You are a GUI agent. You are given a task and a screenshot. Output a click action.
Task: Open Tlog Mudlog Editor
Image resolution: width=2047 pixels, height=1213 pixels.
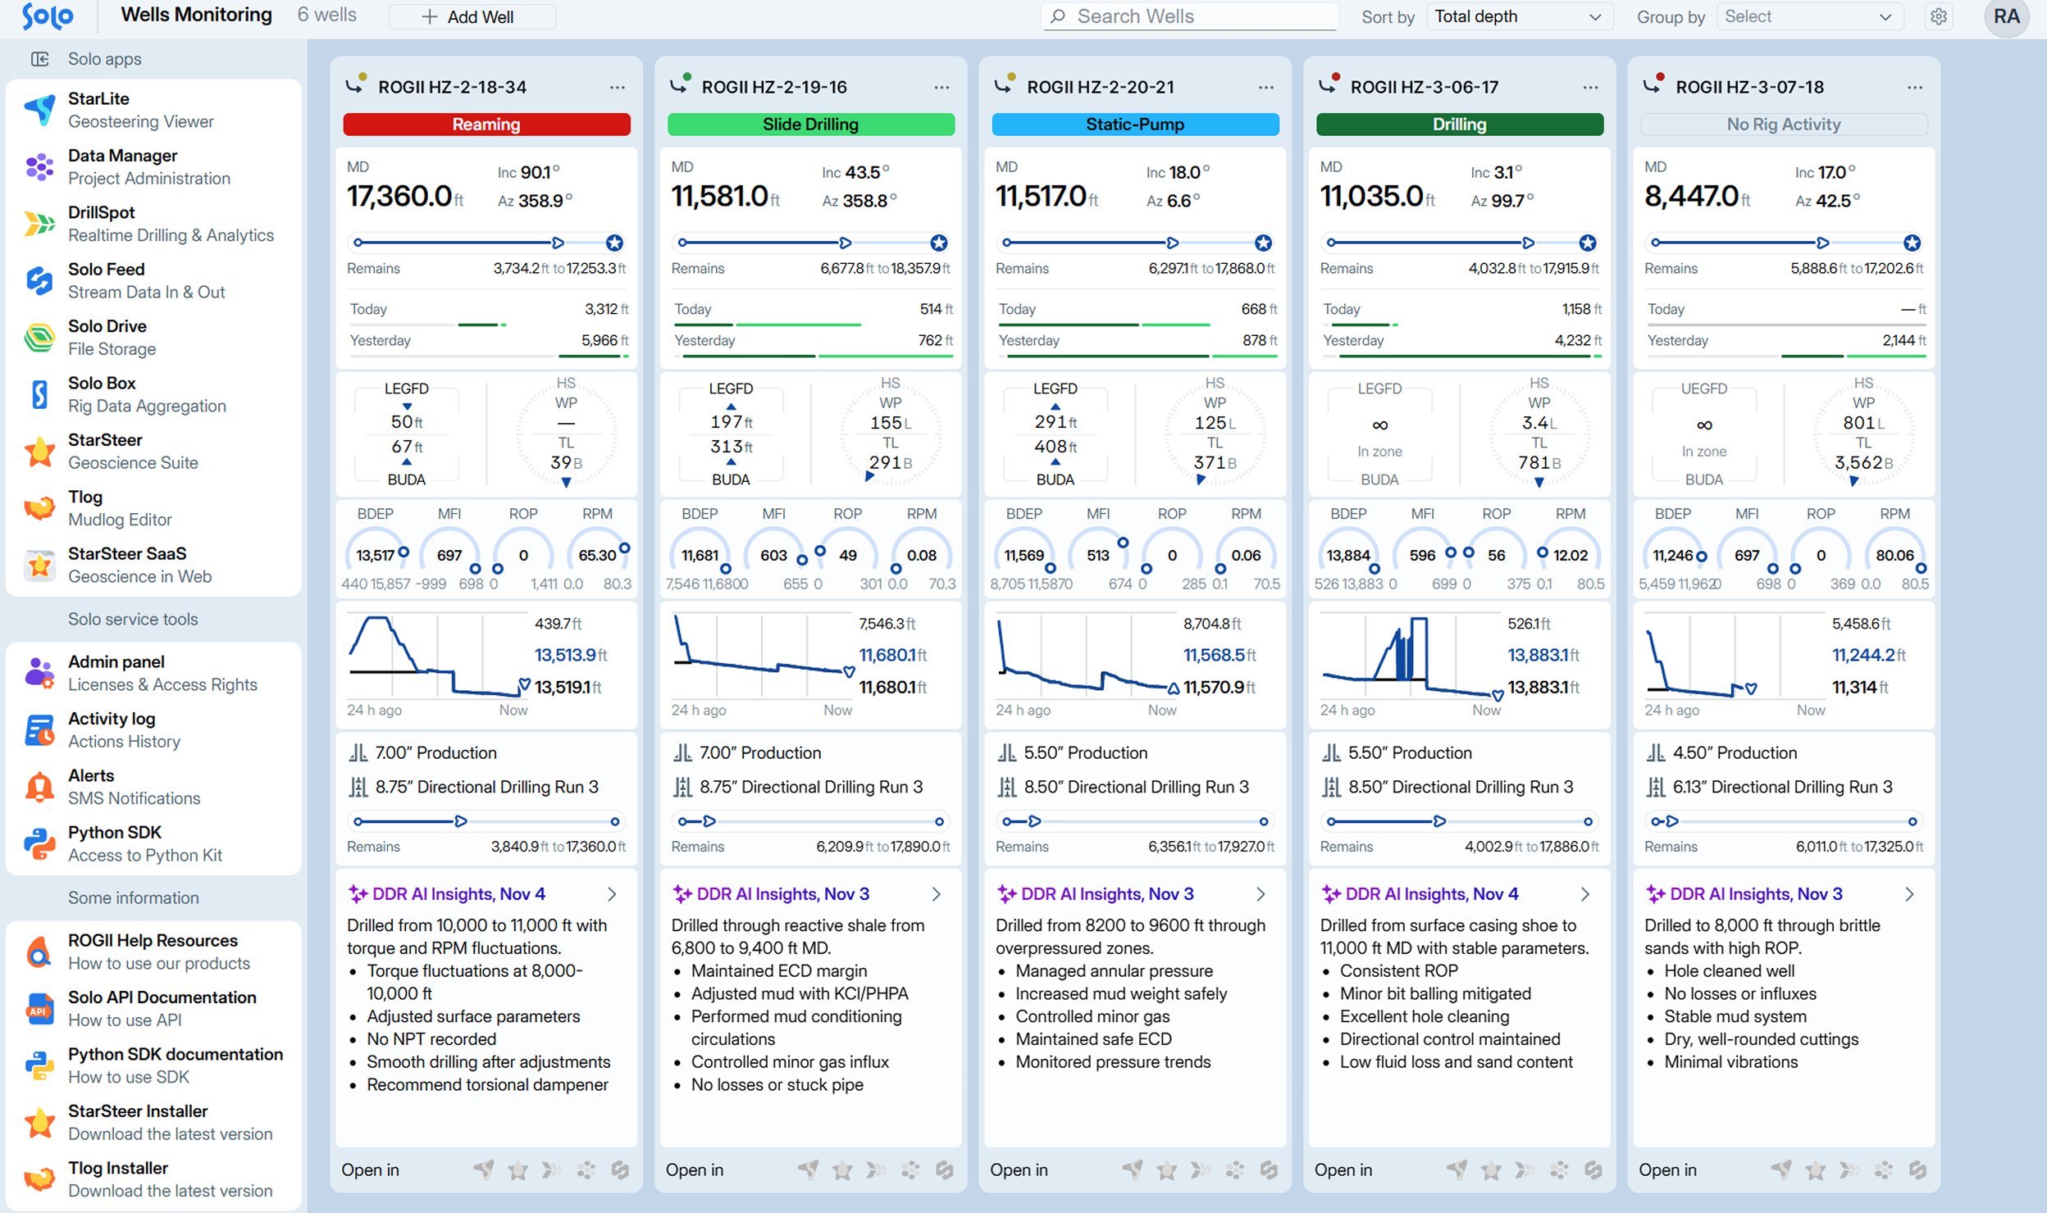click(x=119, y=508)
